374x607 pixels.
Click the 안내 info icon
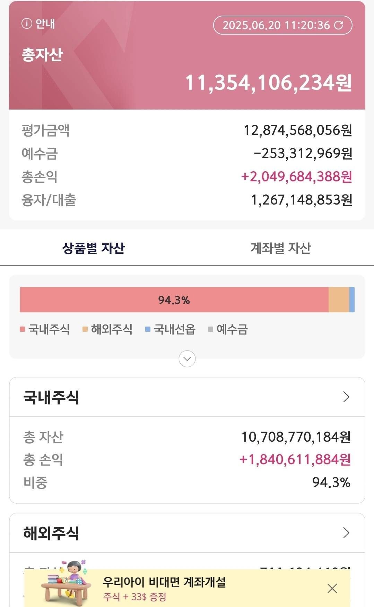[x=26, y=24]
